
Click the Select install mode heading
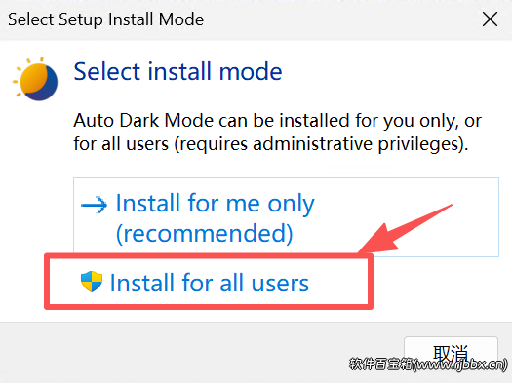(x=177, y=71)
